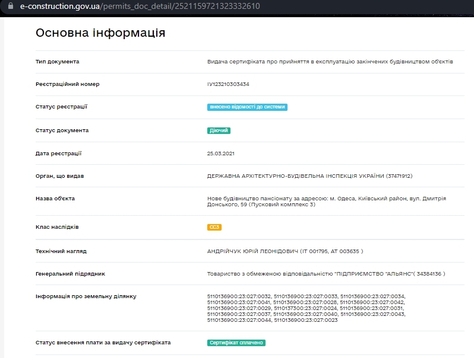Screen dimensions: 474x358
Task: Click registration number ІУ123210303434
Action: pyautogui.click(x=228, y=84)
